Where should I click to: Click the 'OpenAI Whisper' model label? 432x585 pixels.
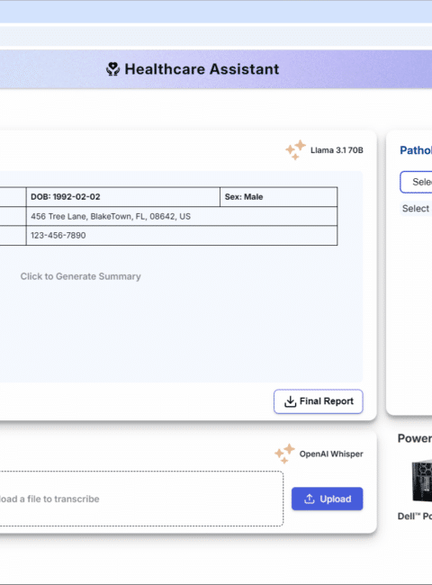click(331, 454)
